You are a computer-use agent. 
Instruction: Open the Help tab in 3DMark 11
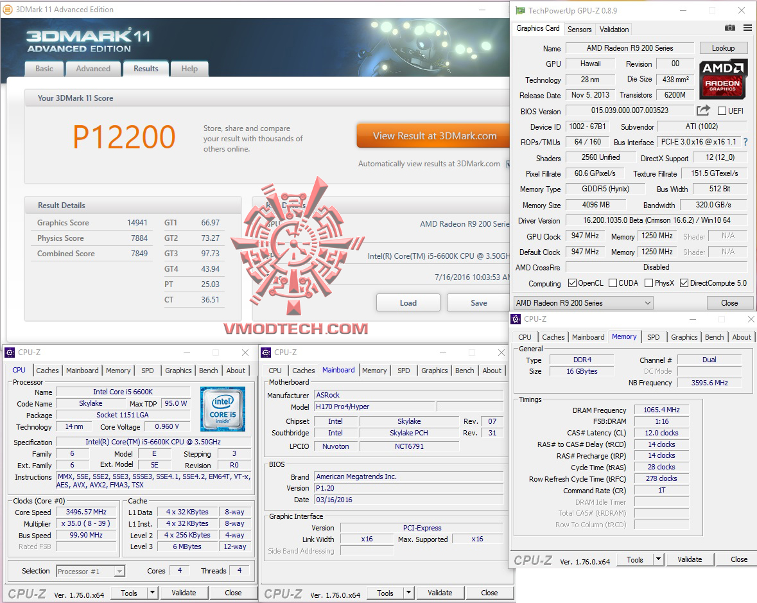189,69
